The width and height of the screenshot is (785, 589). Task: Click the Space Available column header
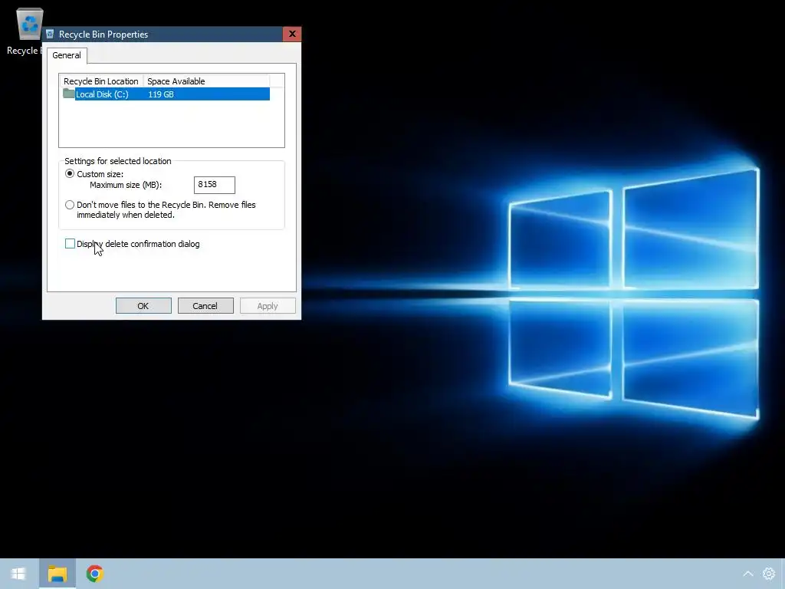(206, 81)
